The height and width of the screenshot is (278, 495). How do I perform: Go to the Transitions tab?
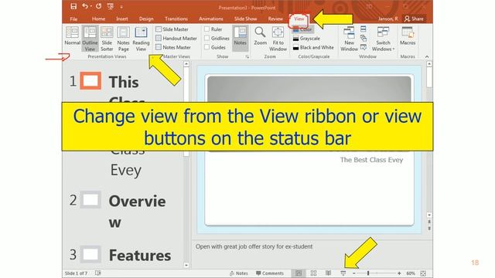click(x=176, y=19)
